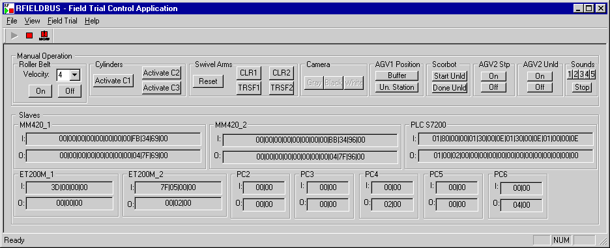Click the Velocity value field showing 4
The image size is (610, 248).
pyautogui.click(x=63, y=75)
